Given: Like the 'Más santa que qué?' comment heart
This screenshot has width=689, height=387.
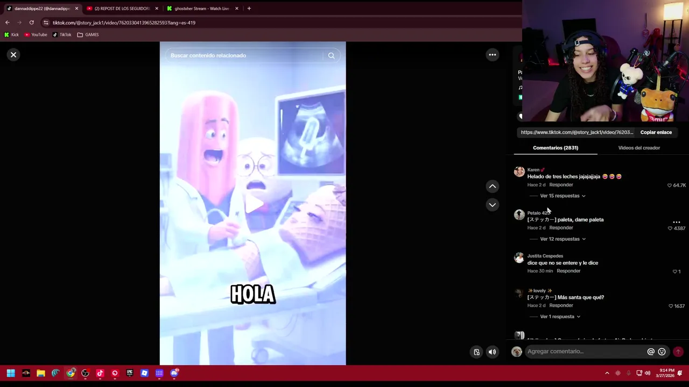Looking at the screenshot, I should (671, 306).
